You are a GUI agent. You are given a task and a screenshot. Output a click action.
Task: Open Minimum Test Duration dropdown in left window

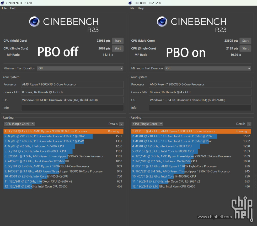80,68
